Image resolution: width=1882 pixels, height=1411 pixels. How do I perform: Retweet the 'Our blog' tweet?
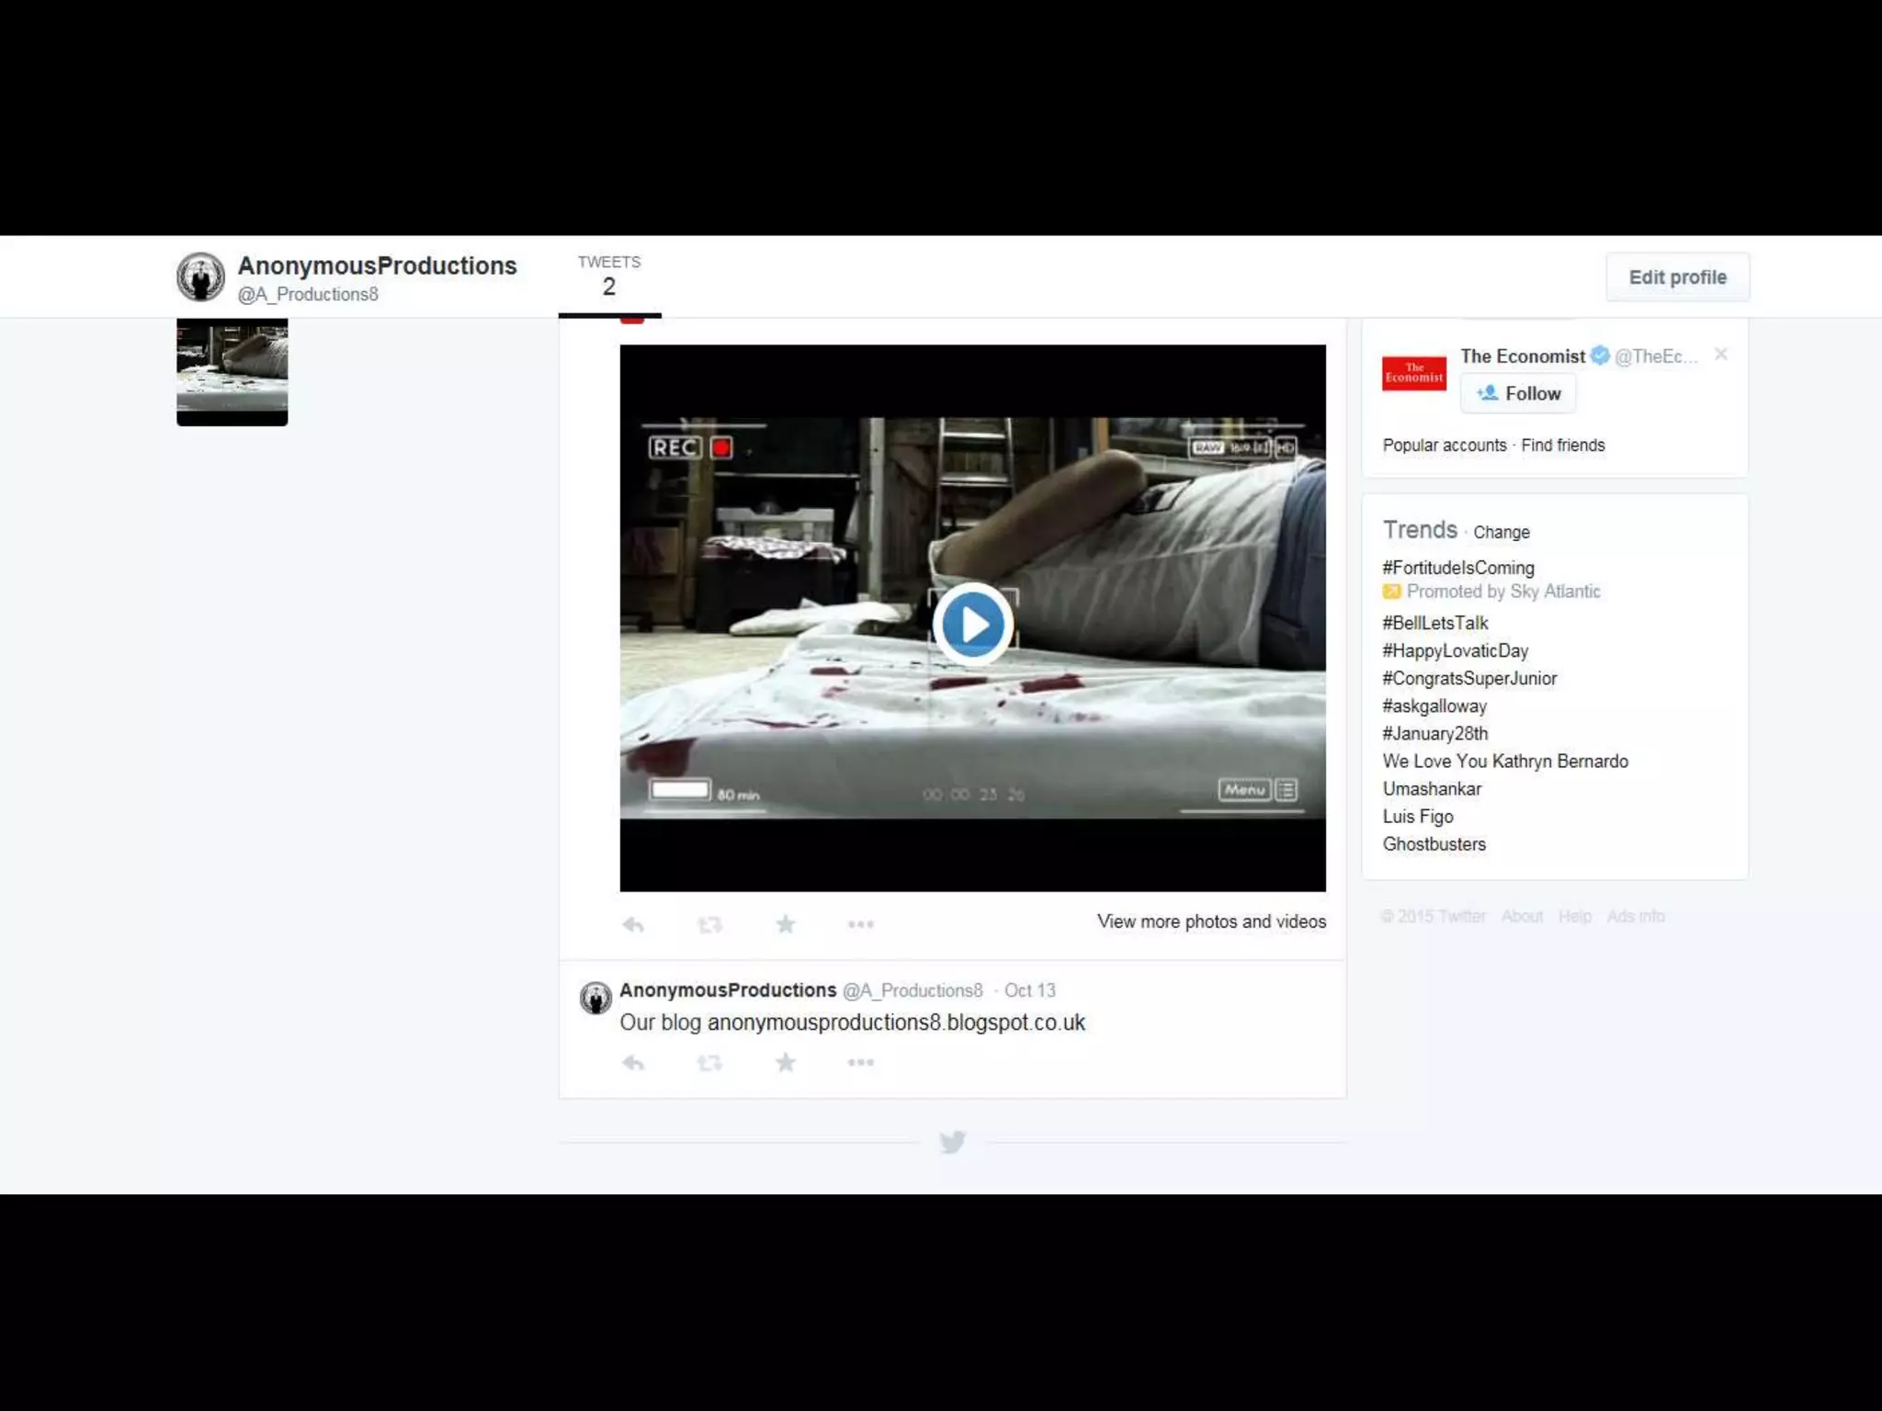click(709, 1063)
